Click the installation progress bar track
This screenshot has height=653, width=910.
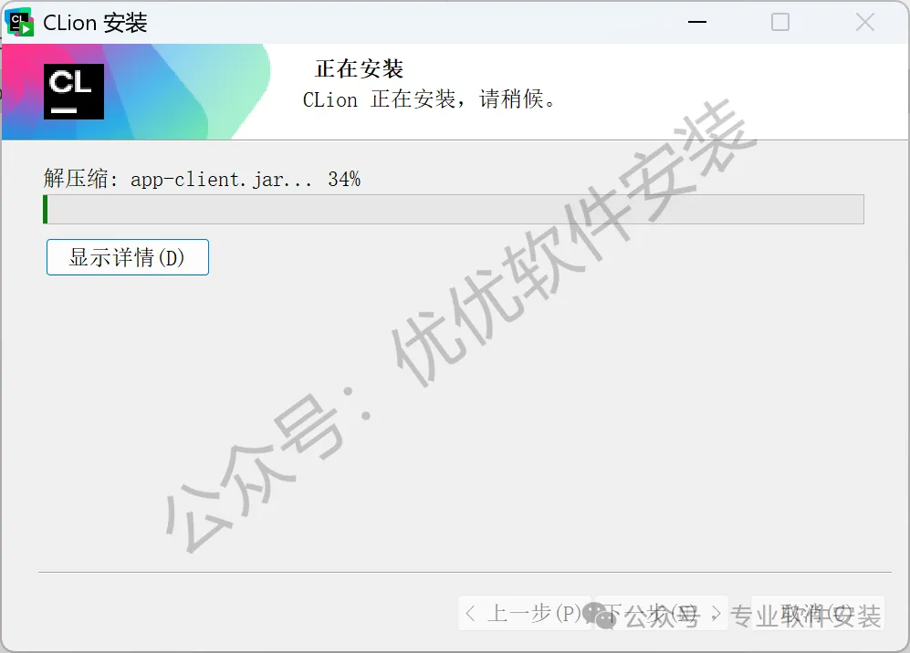[454, 210]
